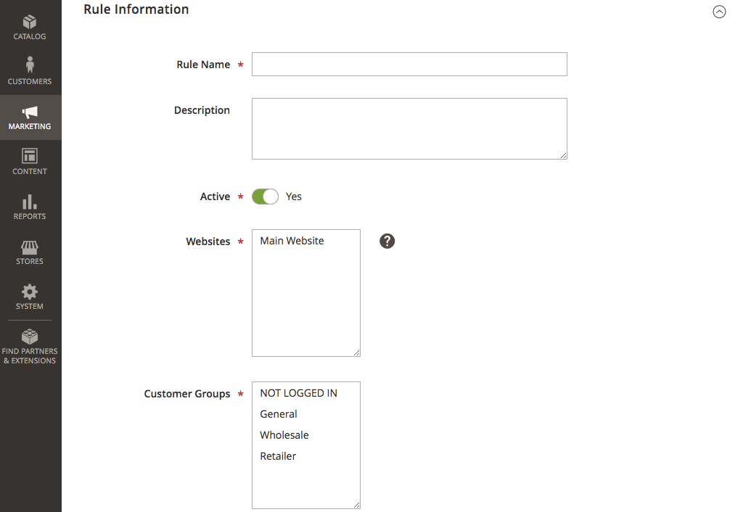Screen dimensions: 743x512
Task: Toggle the Active switch off
Action: click(x=265, y=197)
